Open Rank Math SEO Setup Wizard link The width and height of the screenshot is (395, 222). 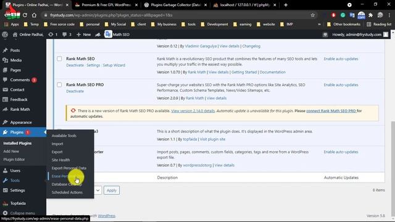pyautogui.click(x=114, y=65)
